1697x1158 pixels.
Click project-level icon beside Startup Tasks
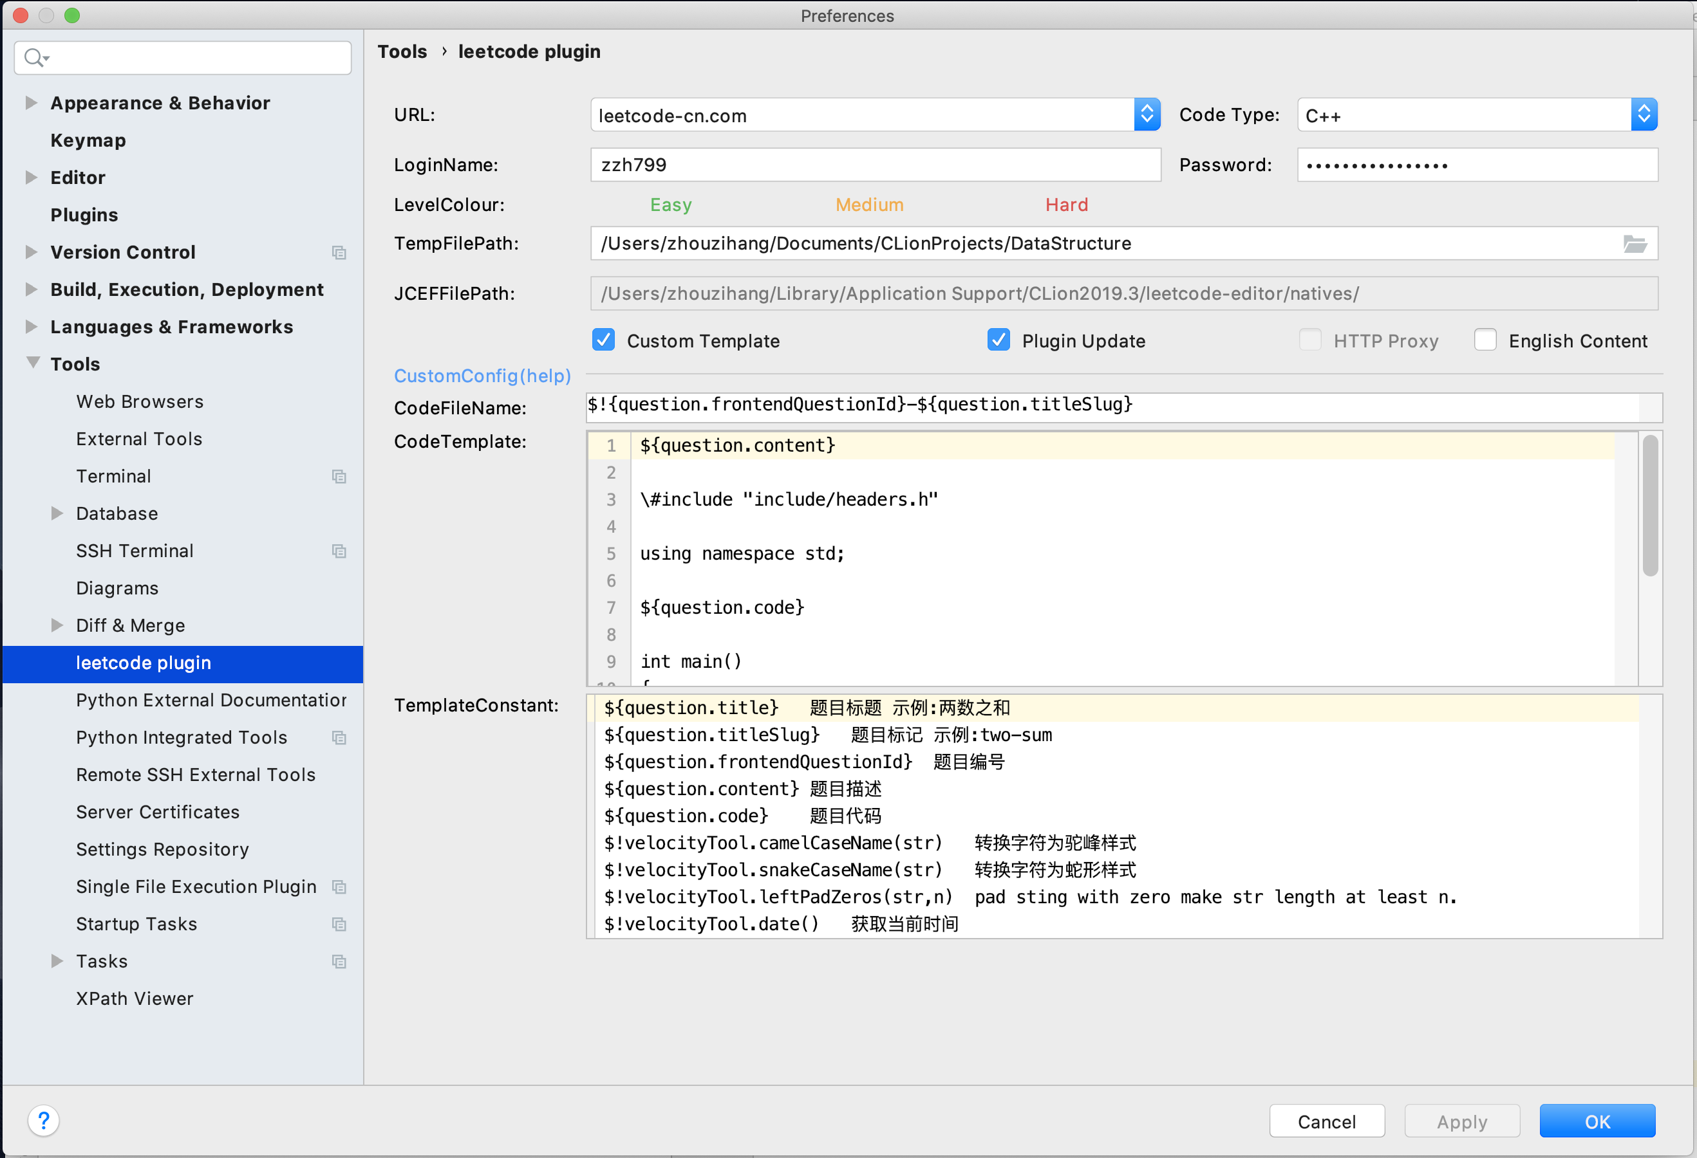(339, 924)
